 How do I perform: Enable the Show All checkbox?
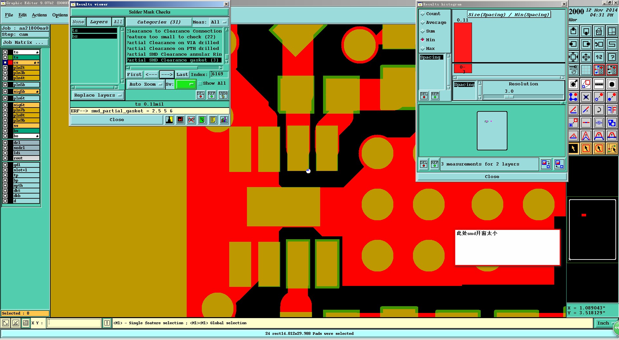click(200, 83)
